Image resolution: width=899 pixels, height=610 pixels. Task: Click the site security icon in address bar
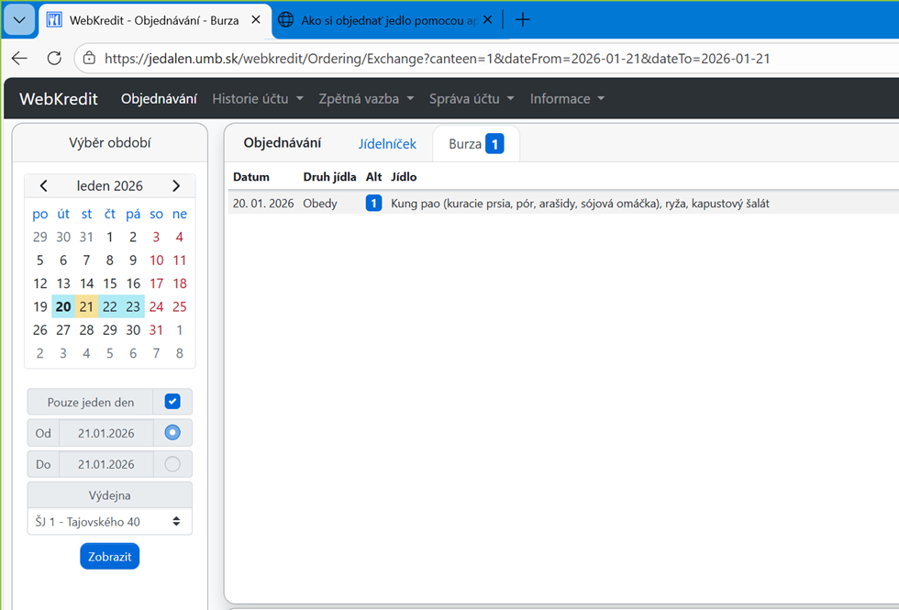pos(89,58)
